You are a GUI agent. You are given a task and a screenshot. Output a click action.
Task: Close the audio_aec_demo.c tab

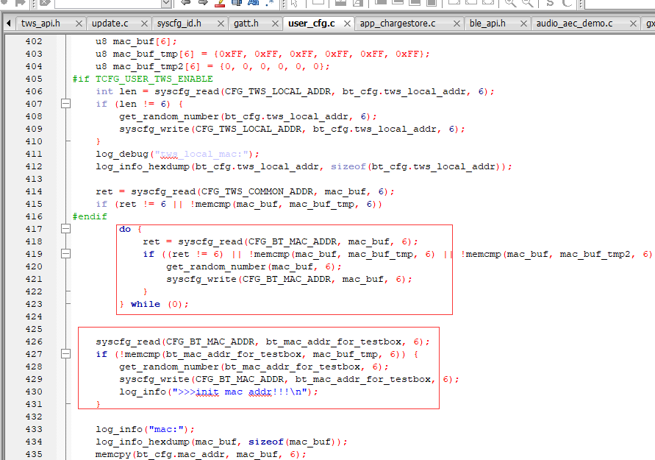(x=633, y=24)
